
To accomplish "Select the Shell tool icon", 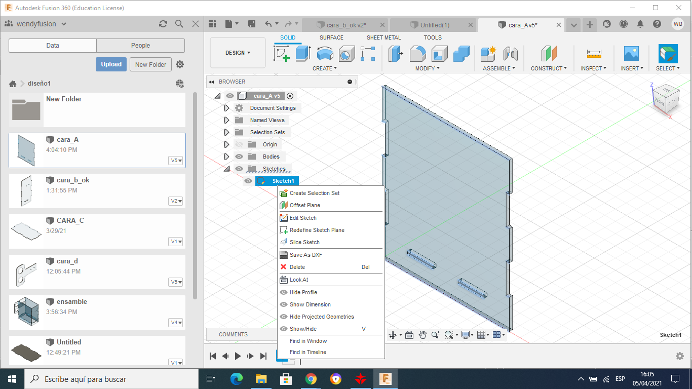I will tap(439, 53).
